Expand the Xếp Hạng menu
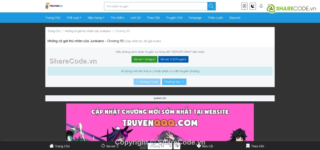This screenshot has height=150, width=320. pos(96,18)
